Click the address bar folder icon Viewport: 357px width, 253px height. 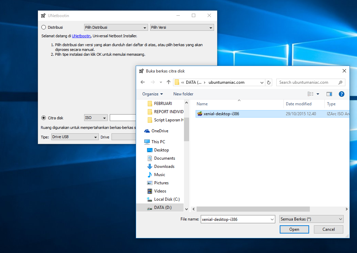[177, 82]
